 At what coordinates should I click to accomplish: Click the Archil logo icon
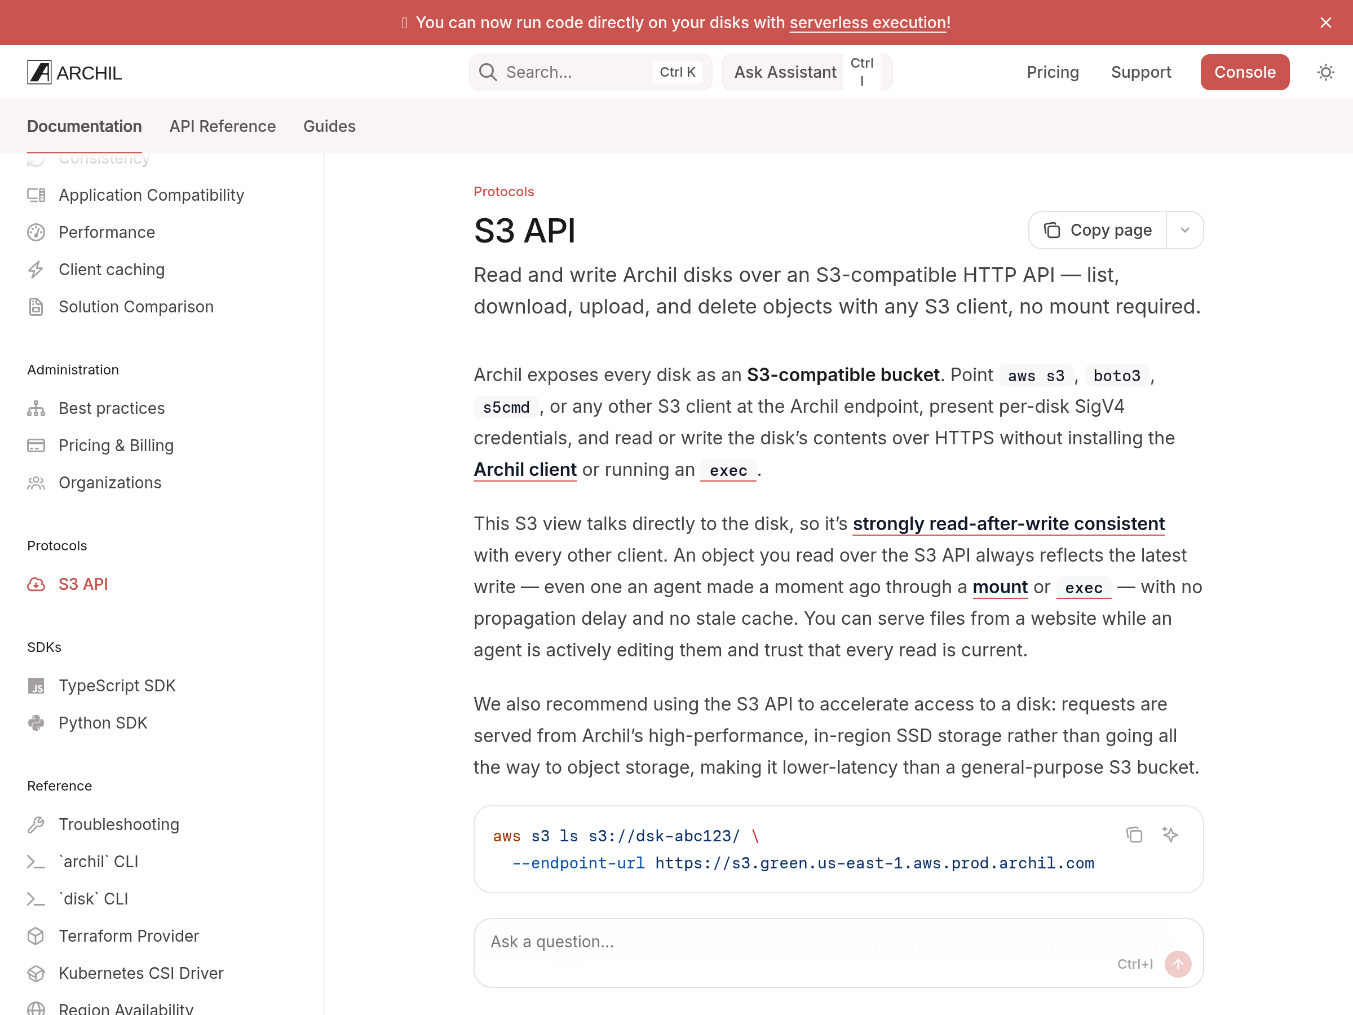(x=39, y=72)
